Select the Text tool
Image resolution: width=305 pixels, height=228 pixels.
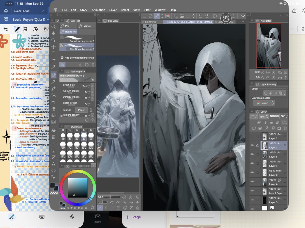53,164
